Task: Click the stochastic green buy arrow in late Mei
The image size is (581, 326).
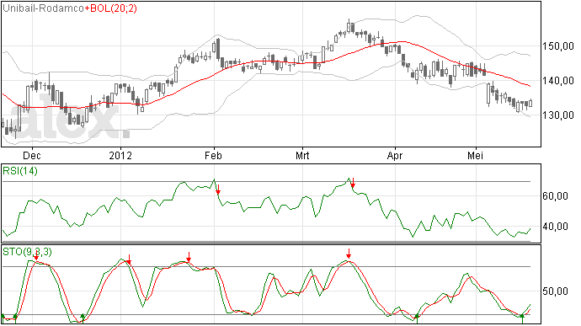Action: click(x=522, y=318)
